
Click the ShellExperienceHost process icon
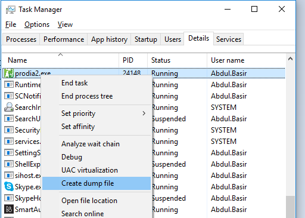[9, 164]
